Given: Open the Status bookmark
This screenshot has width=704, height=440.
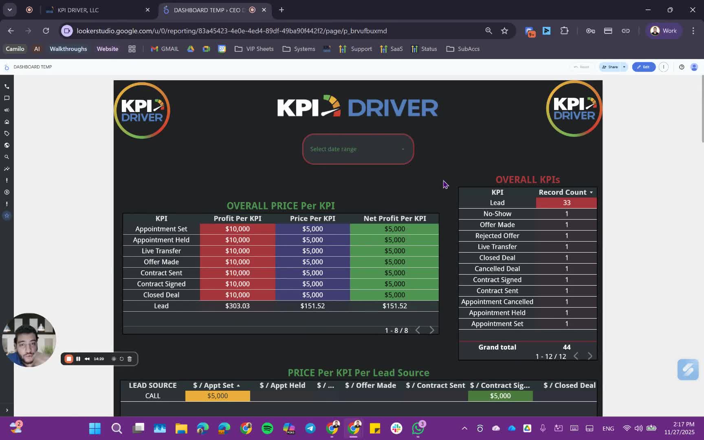Looking at the screenshot, I should 424,49.
